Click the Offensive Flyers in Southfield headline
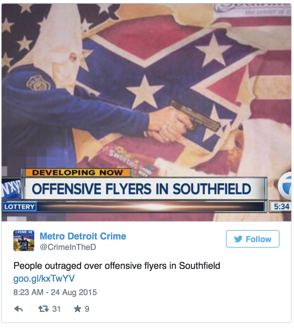Viewport: 294px width, 328px height. tap(141, 189)
